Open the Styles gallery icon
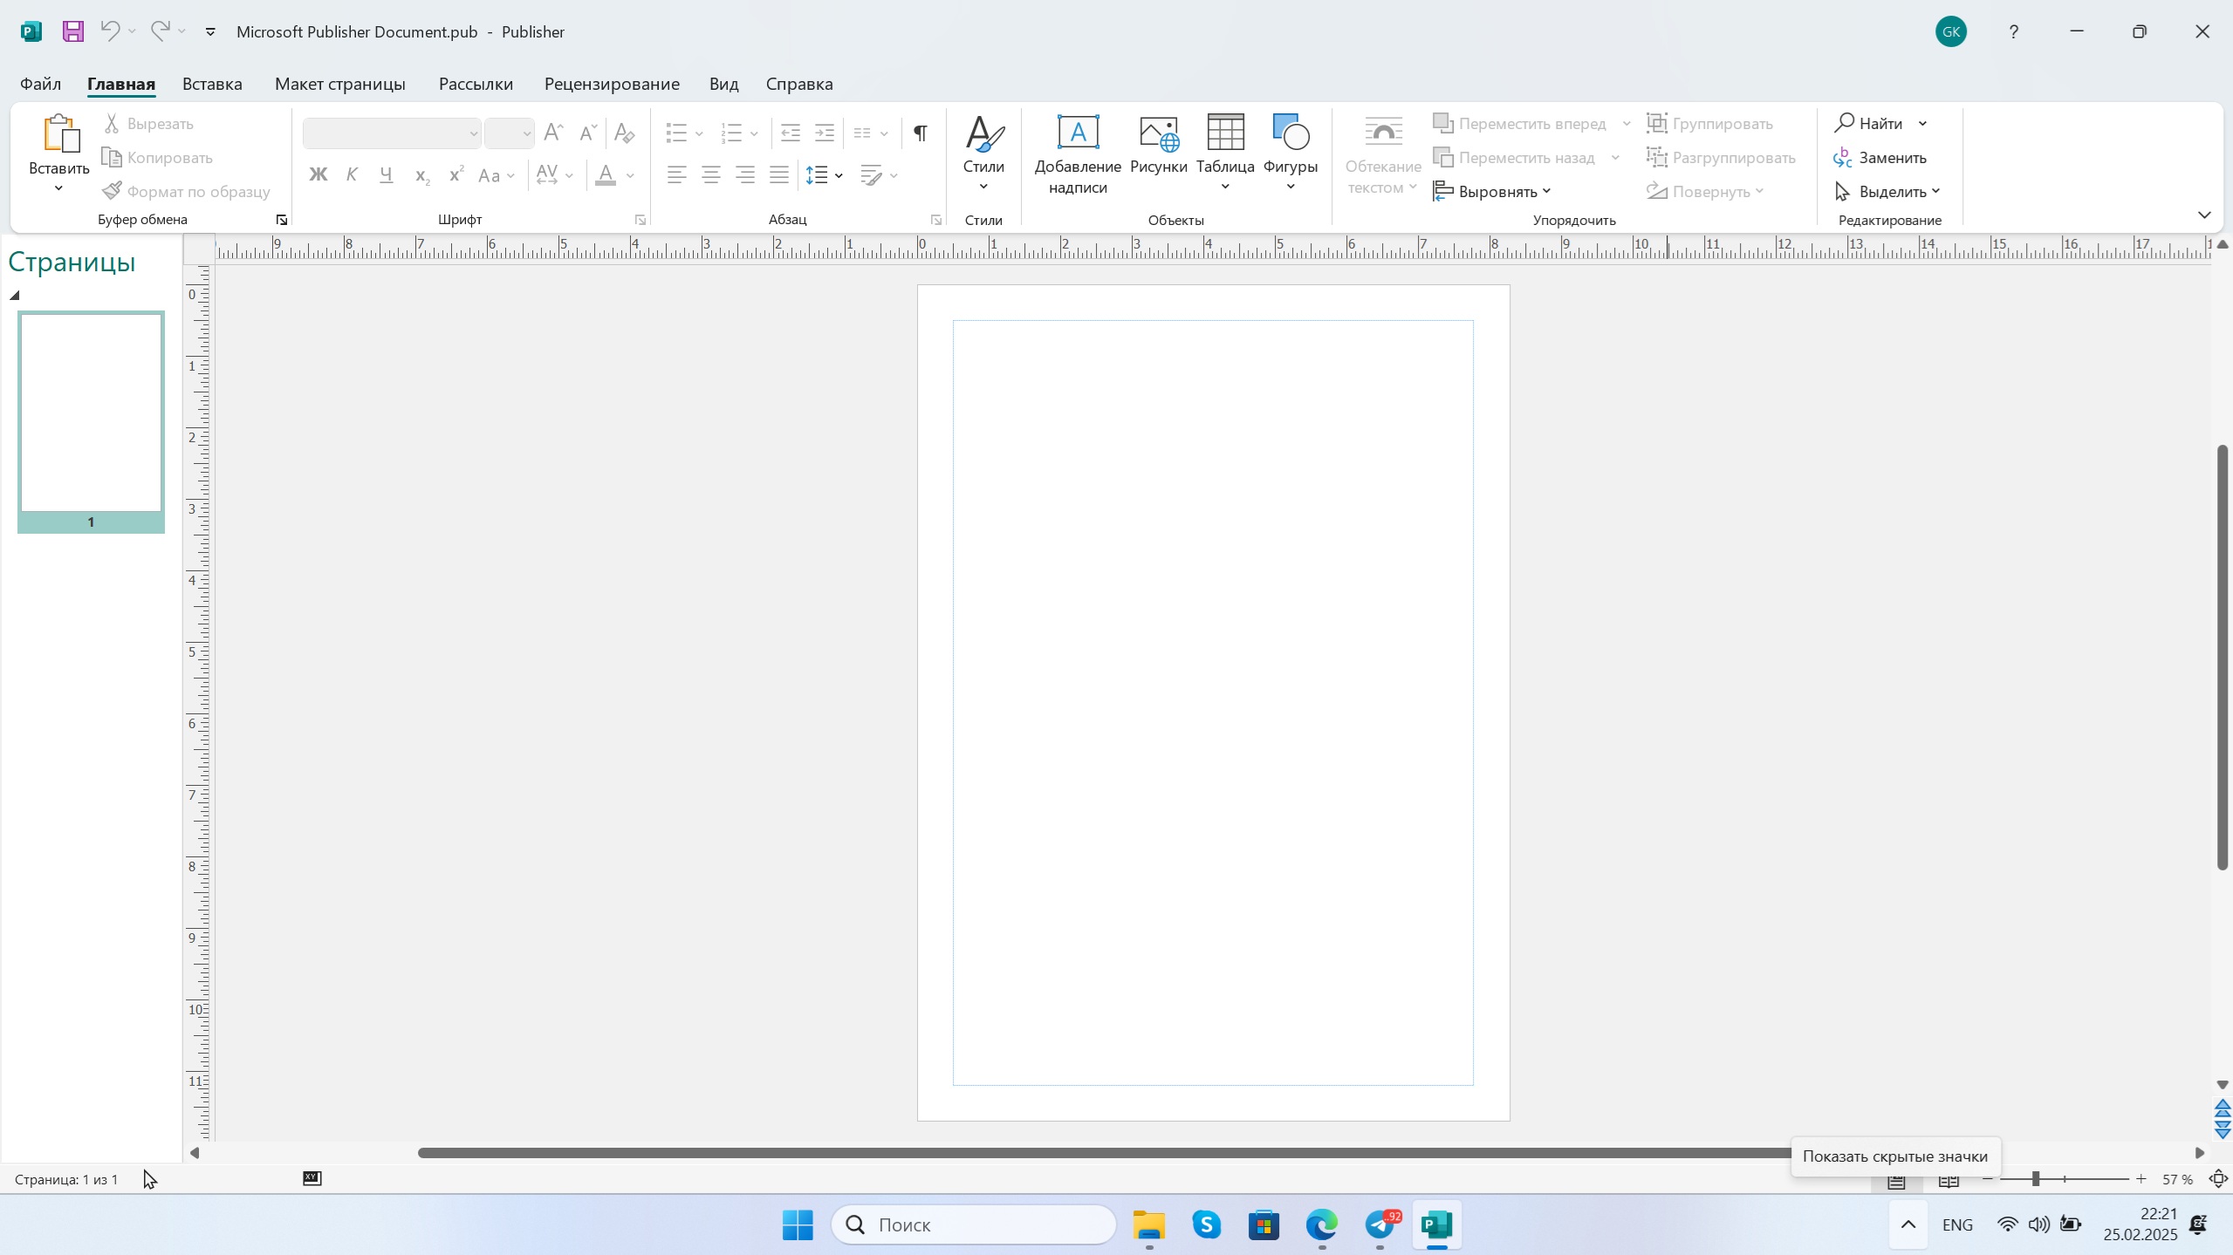Image resolution: width=2233 pixels, height=1255 pixels. (983, 133)
